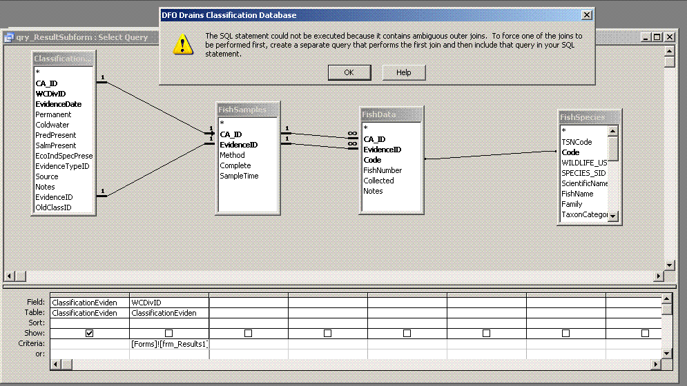The image size is (687, 386).
Task: Toggle Show checkbox in fourth grid column
Action: (x=327, y=333)
